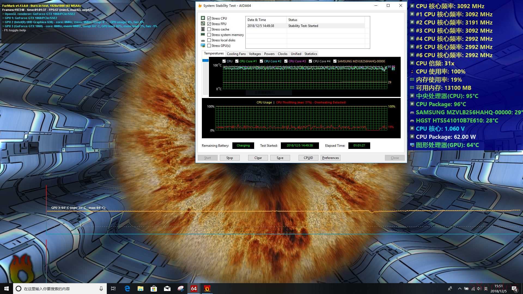Screen dimensions: 523x294
Task: Uncheck the Stress FPU checkbox
Action: pyautogui.click(x=209, y=24)
